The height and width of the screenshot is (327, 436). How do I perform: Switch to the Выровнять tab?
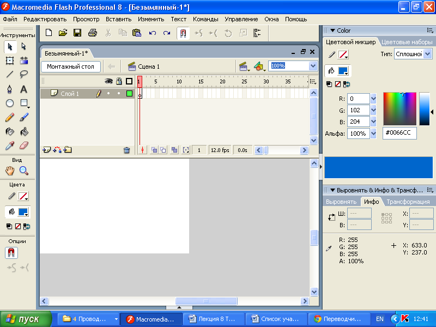341,202
